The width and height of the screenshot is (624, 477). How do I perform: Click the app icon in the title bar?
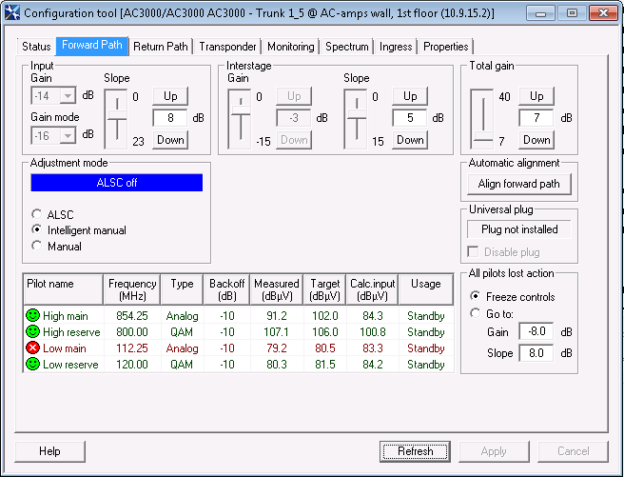click(x=12, y=12)
